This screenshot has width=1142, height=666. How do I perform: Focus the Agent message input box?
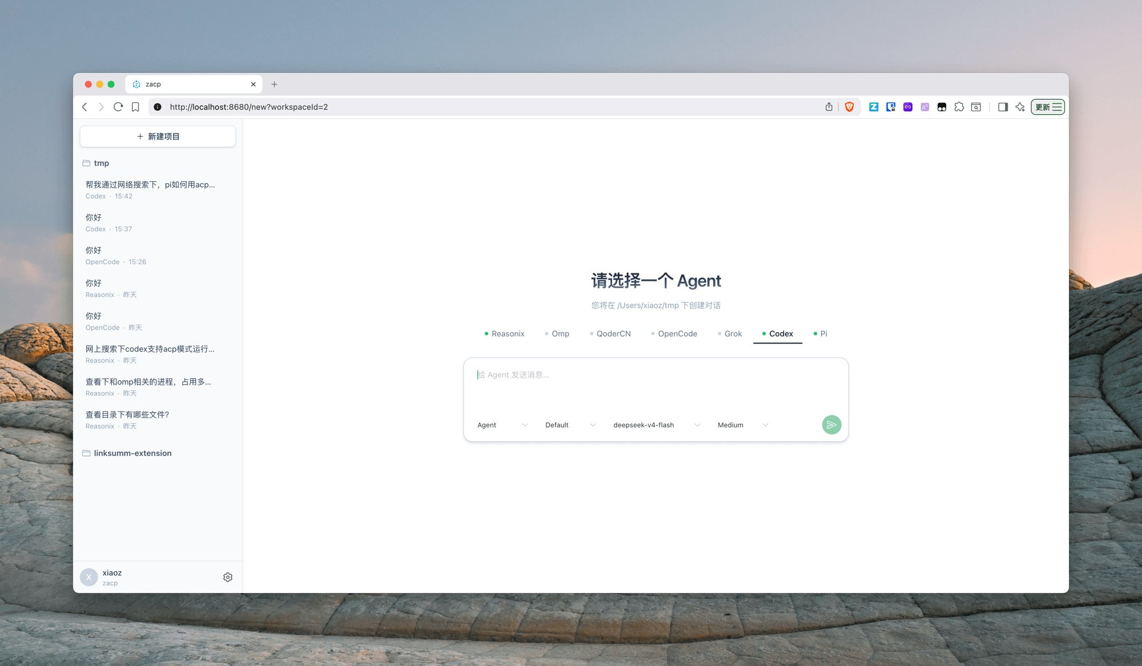pyautogui.click(x=656, y=385)
